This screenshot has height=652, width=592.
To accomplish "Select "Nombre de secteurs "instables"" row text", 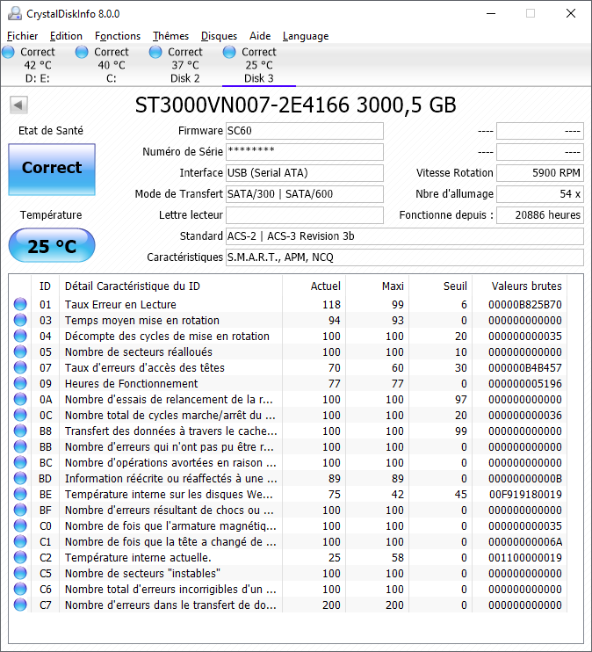I will (142, 573).
